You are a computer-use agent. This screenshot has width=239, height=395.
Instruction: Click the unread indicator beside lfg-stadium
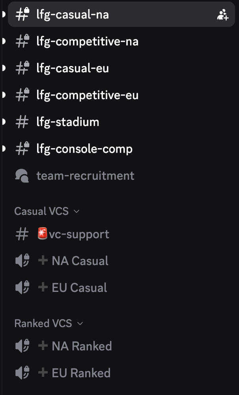point(4,122)
